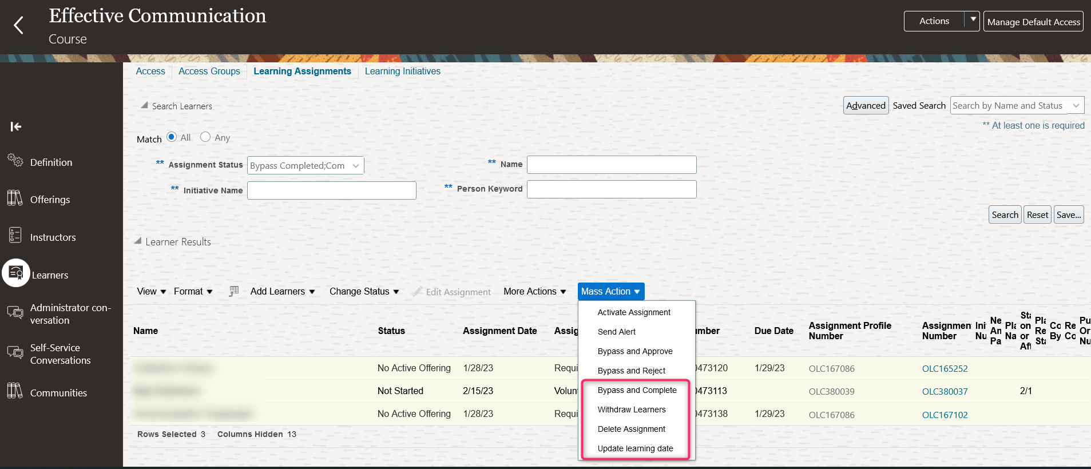
Task: Open the View menu dropdown
Action: (x=152, y=291)
